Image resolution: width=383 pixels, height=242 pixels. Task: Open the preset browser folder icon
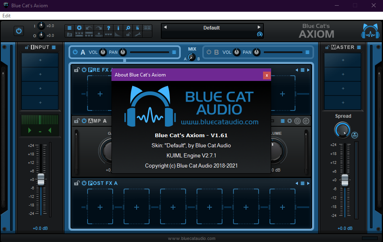click(x=69, y=34)
